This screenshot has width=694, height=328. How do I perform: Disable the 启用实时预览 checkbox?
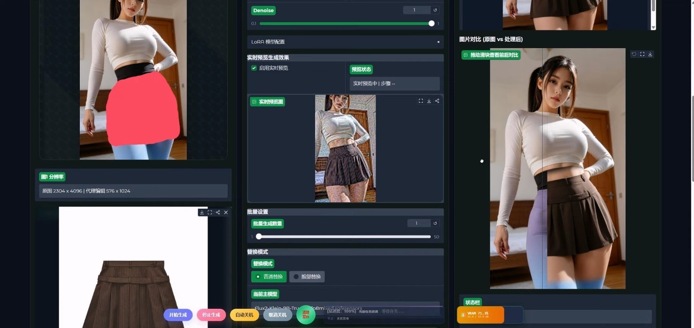pos(254,68)
